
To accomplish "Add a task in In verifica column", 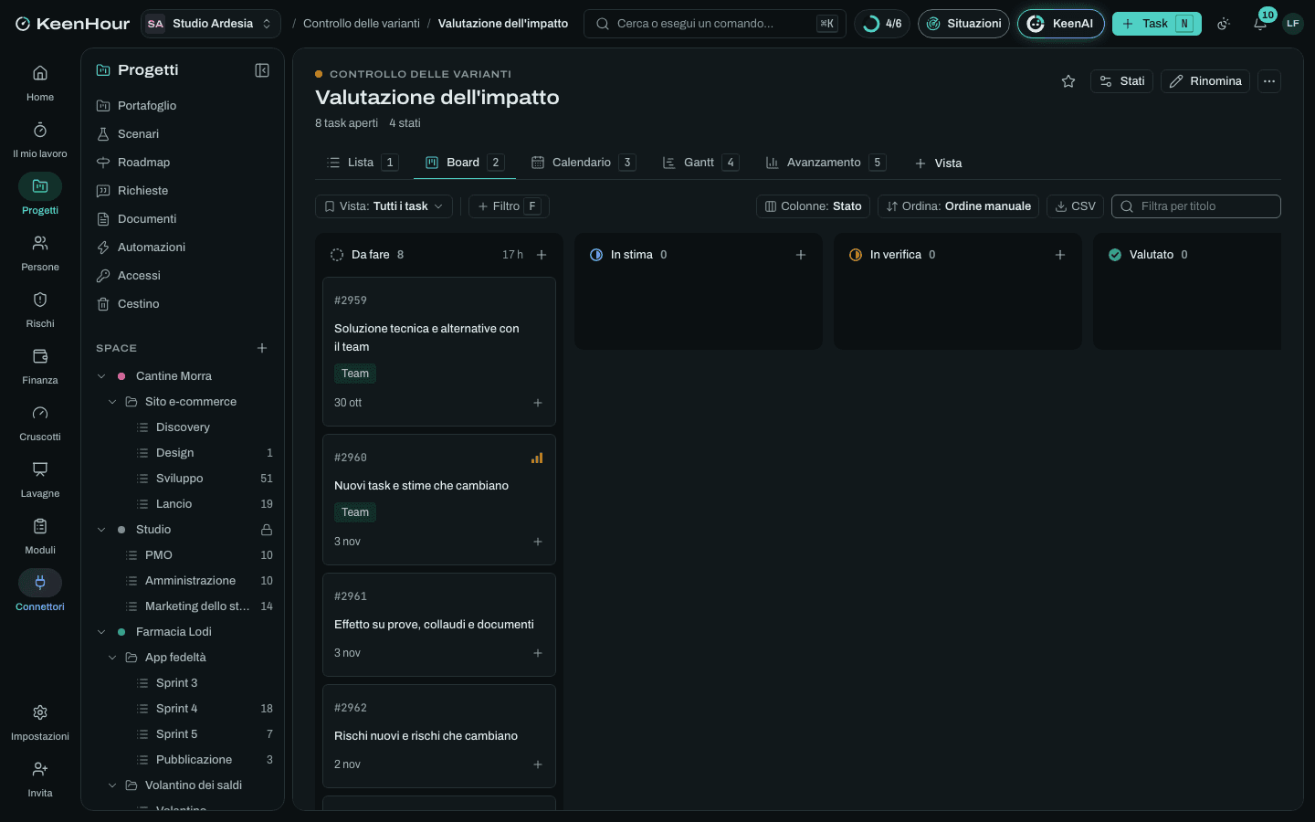I will click(x=1060, y=255).
